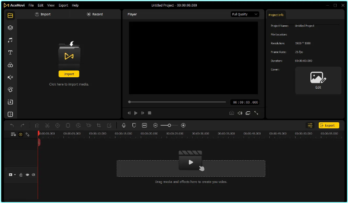Step to next frame in player
The width and height of the screenshot is (348, 203).
click(143, 113)
